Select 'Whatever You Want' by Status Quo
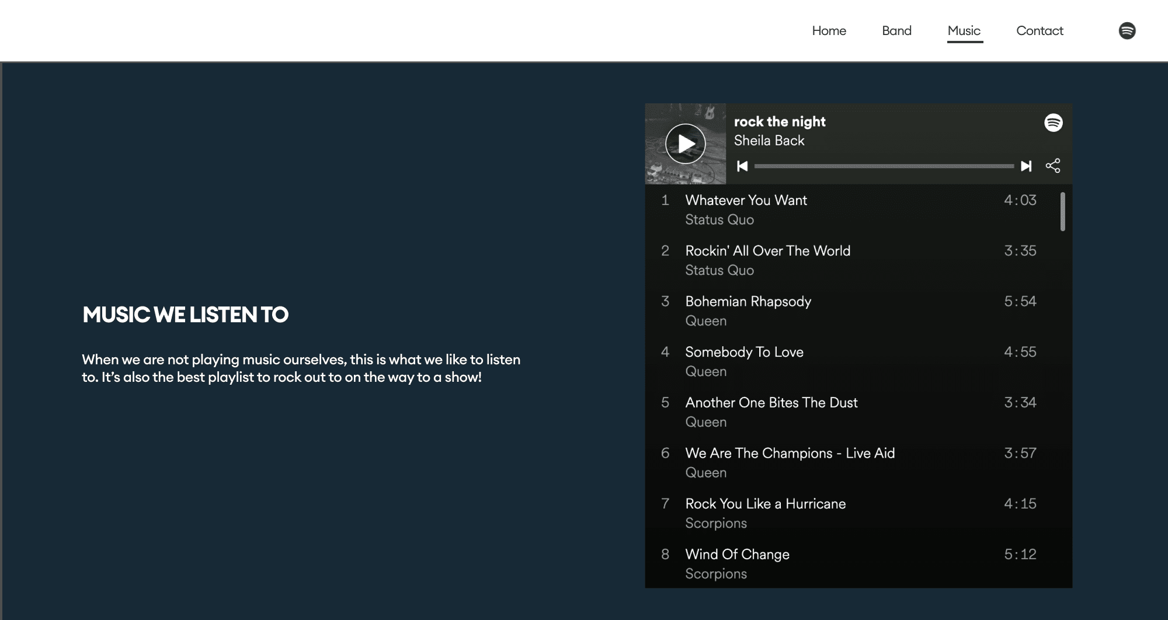The image size is (1168, 620). [x=746, y=200]
